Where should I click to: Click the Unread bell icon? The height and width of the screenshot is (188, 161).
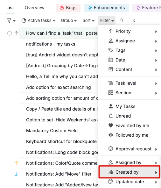tap(111, 116)
